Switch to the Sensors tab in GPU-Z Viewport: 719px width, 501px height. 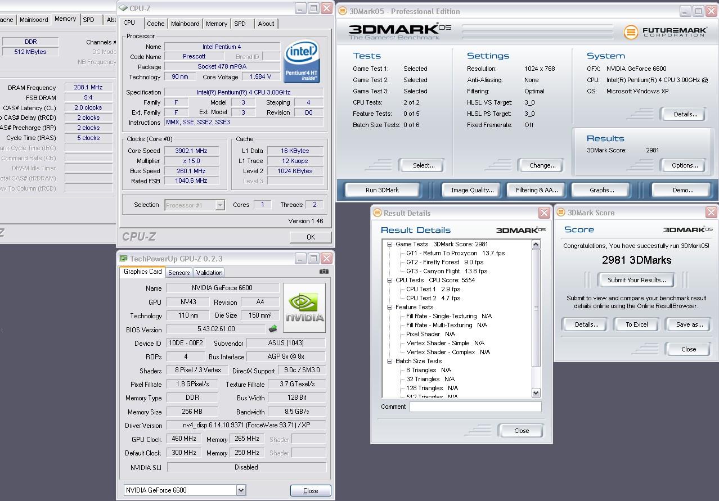click(179, 272)
